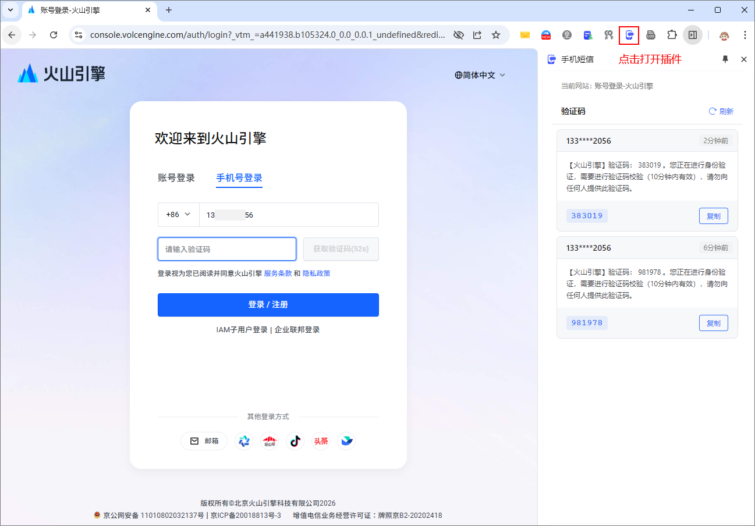The height and width of the screenshot is (526, 755).
Task: Open the 服务条款 link
Action: coord(278,273)
